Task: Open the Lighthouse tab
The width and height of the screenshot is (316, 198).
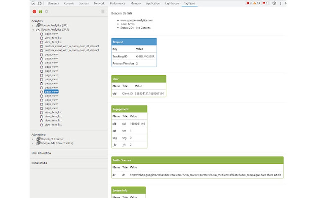Action: (172, 3)
